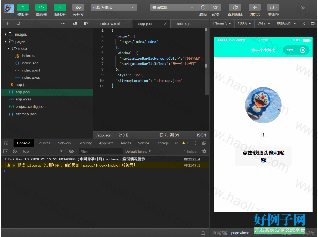
Task: Click the real device debug icon
Action: tap(235, 8)
